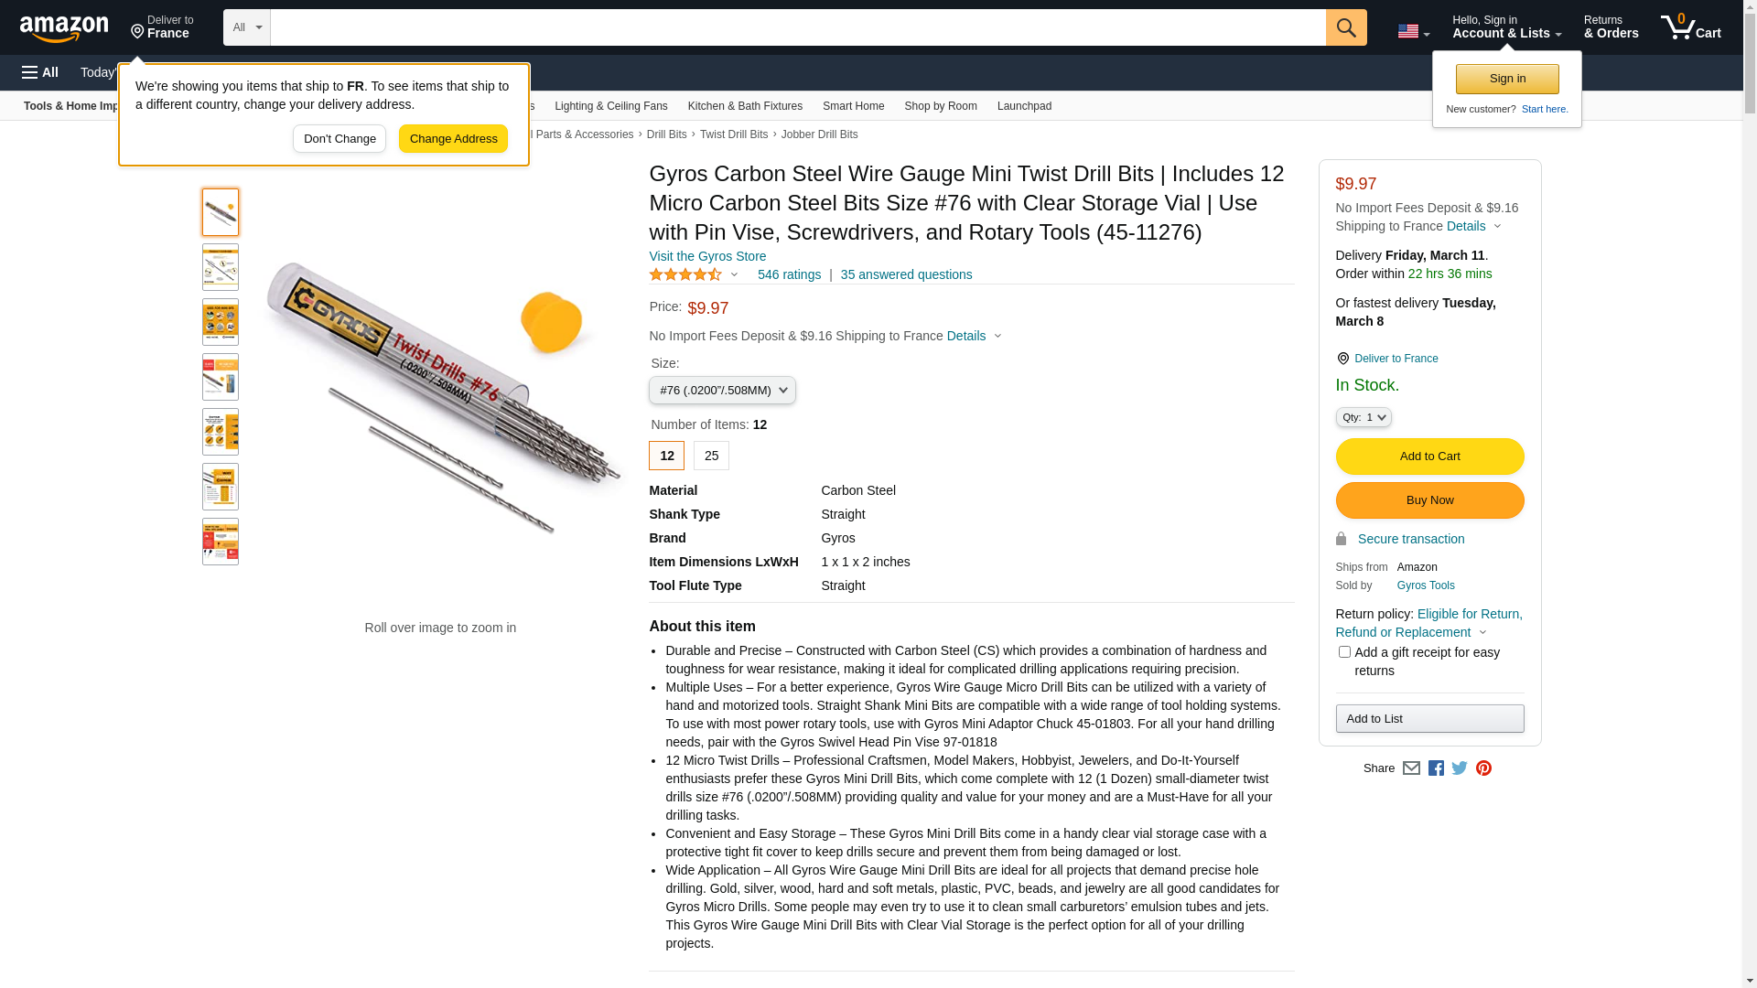
Task: Click the search magnifier button
Action: 1346,27
